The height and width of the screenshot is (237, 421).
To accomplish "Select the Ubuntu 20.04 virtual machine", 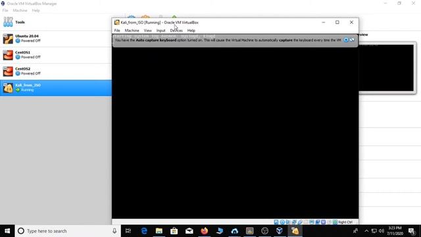I will pos(56,38).
